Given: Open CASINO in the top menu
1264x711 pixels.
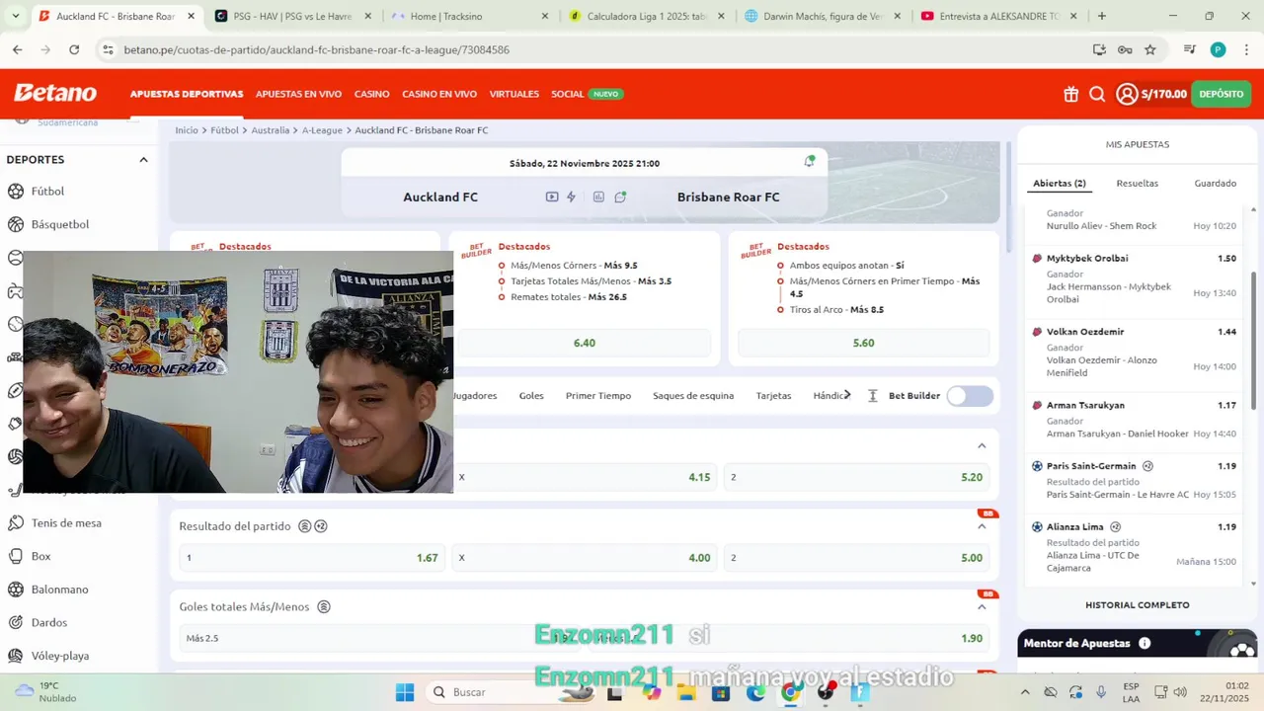Looking at the screenshot, I should 371,94.
